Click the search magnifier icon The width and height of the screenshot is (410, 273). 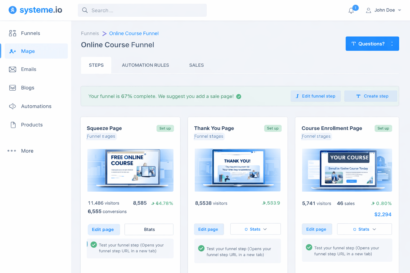tap(85, 10)
